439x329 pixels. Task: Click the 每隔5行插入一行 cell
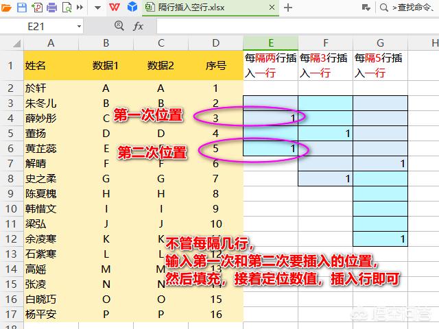(380, 66)
